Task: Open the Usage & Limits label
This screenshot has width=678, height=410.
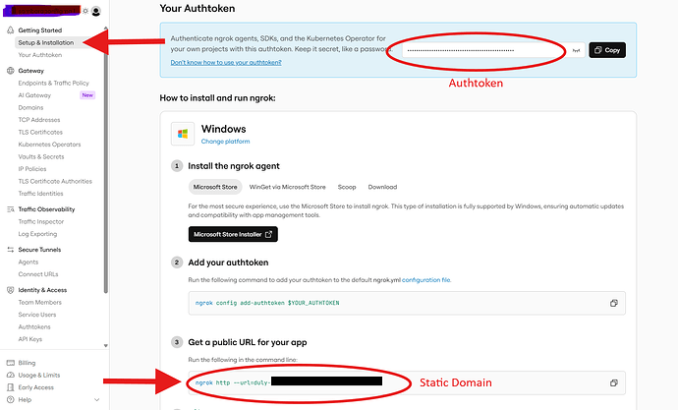Action: (39, 375)
